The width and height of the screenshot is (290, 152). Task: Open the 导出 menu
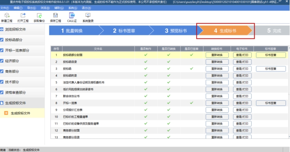[30, 8]
